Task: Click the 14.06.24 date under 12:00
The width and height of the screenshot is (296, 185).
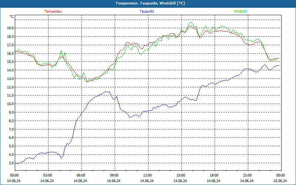Action: point(147,181)
